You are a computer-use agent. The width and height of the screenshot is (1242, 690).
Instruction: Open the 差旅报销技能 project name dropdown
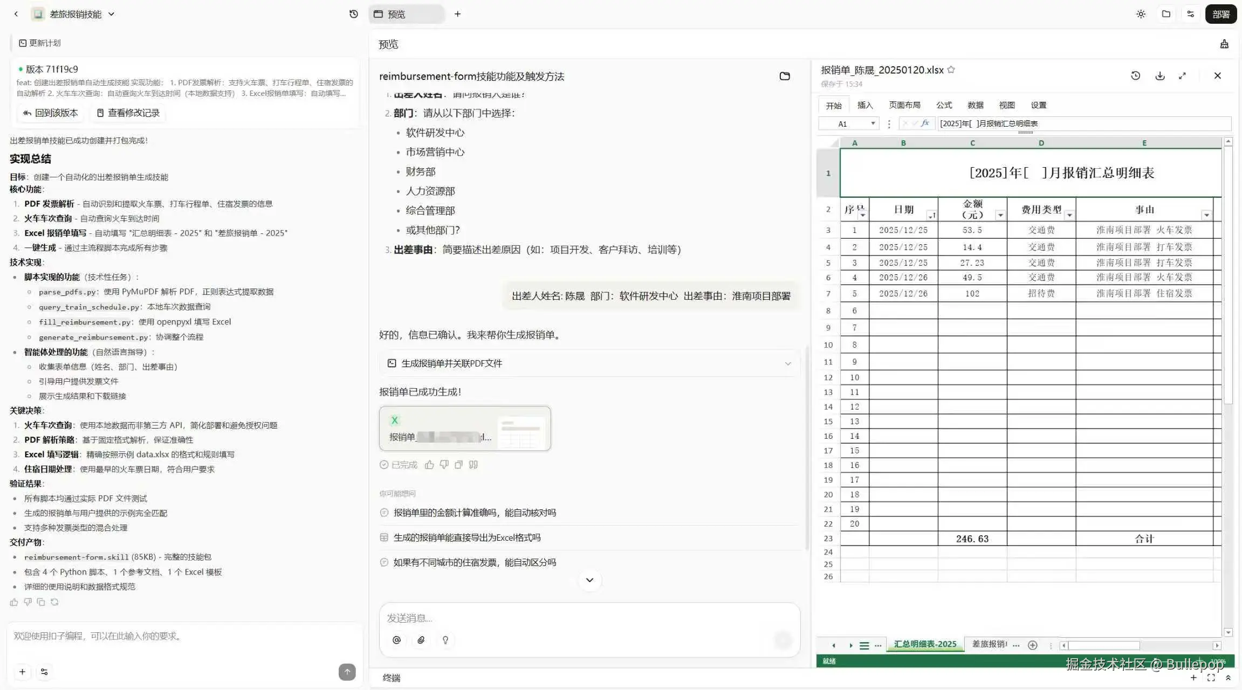tap(112, 14)
